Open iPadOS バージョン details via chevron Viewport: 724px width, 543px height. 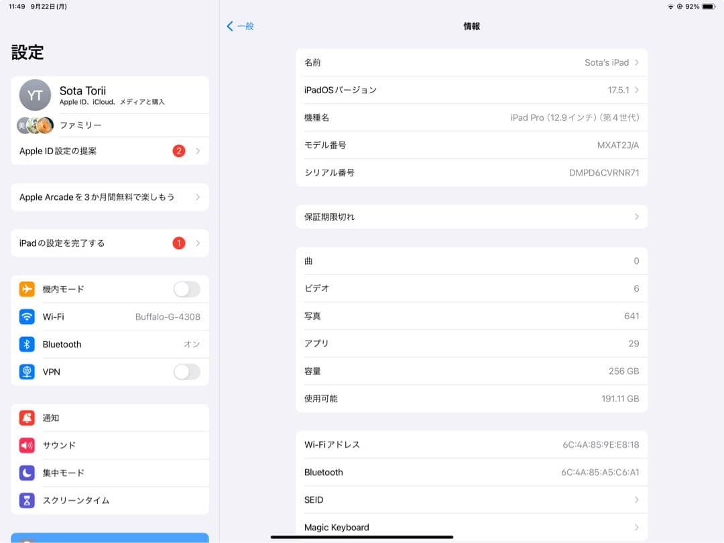click(638, 90)
